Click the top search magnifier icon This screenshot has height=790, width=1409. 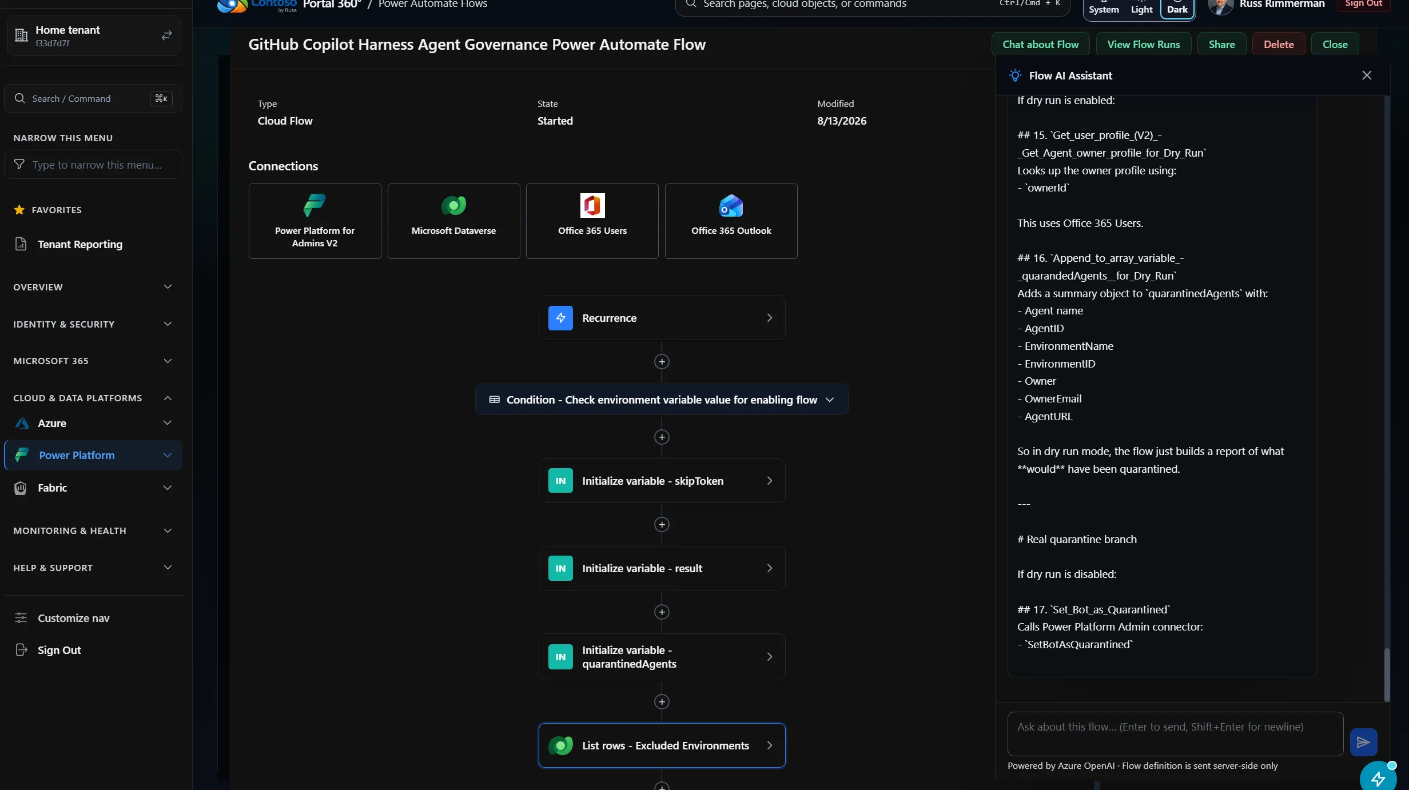tap(691, 3)
